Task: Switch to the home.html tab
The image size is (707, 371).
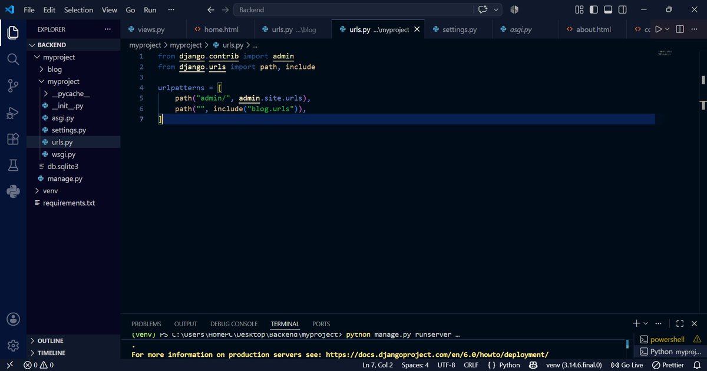Action: (x=220, y=29)
